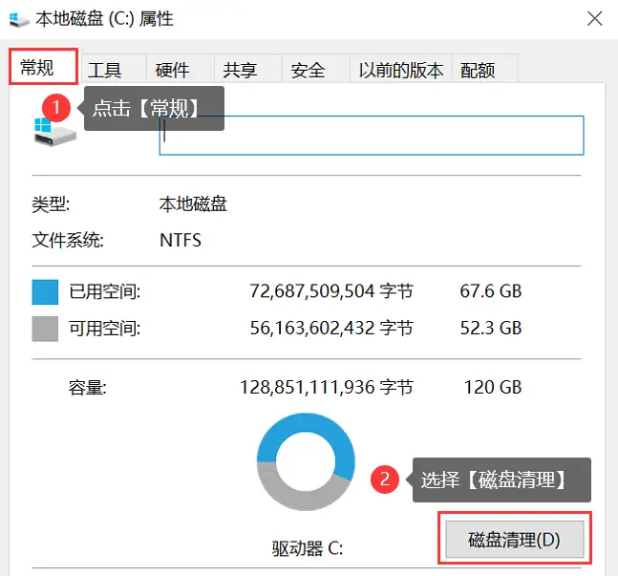The width and height of the screenshot is (618, 576).
Task: Click the NTFS file system value
Action: [181, 240]
